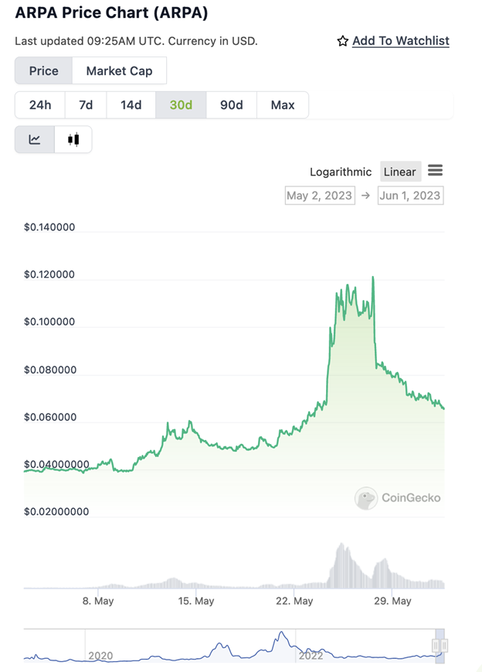Open the chart hamburger menu
The width and height of the screenshot is (482, 672).
[x=435, y=171]
